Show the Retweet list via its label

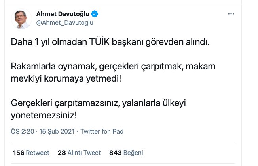click(x=38, y=153)
